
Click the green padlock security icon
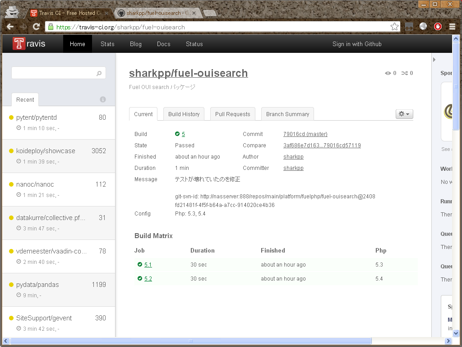[x=51, y=27]
